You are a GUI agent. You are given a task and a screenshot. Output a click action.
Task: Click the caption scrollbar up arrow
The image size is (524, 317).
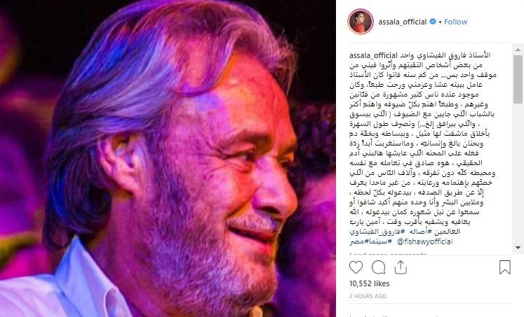click(x=518, y=50)
